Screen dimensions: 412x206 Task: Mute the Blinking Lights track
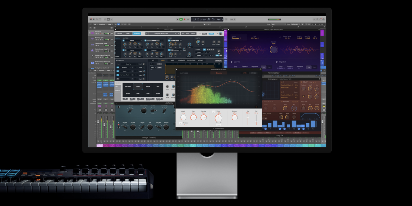coord(96,39)
